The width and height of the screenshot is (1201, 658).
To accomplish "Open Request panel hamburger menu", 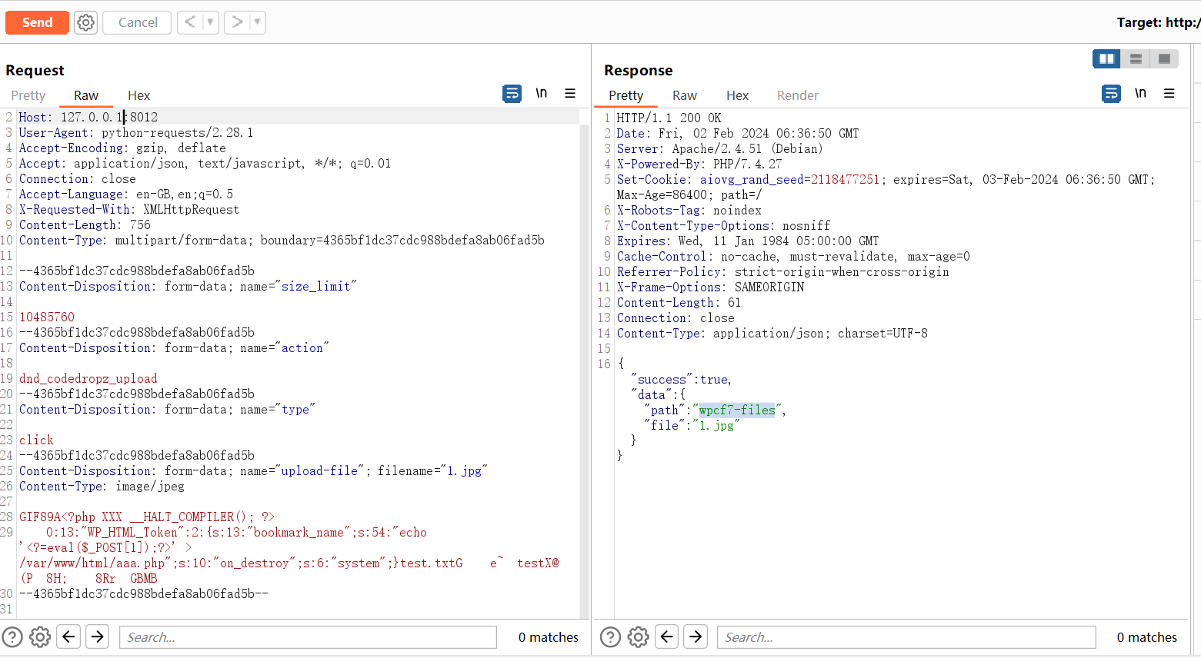I will [x=570, y=94].
